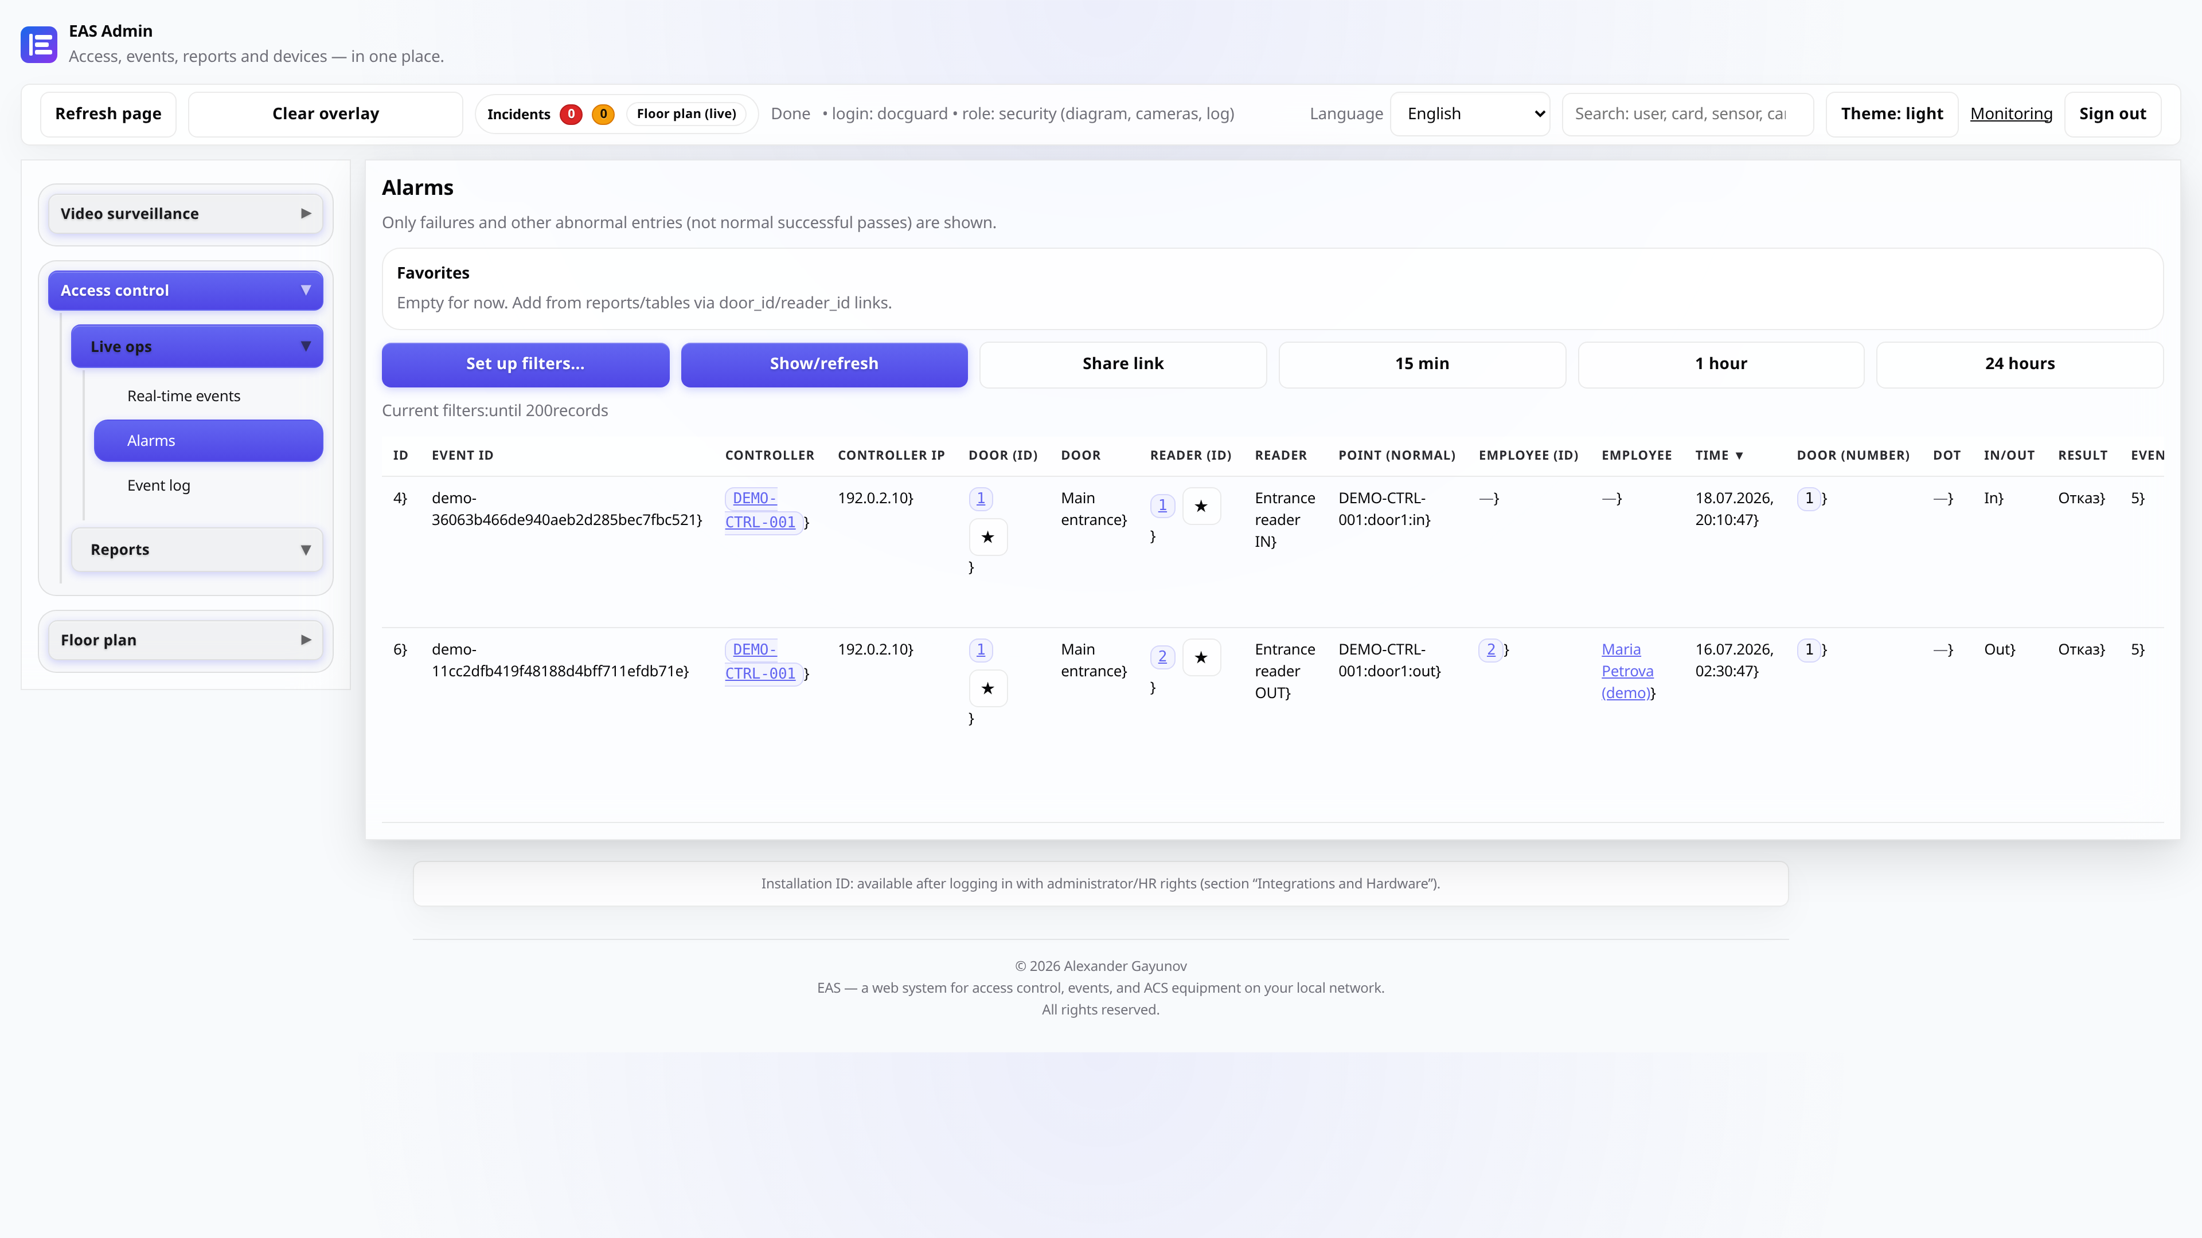Click the time 16.07.2026, 02:30:47
Viewport: 2202px width, 1238px height.
point(1735,660)
